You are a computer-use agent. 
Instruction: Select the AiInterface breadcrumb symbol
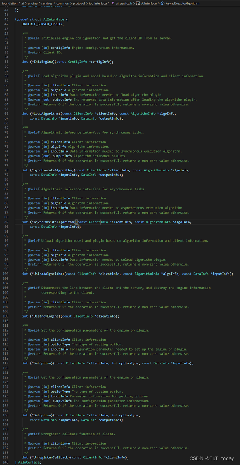(x=149, y=3)
